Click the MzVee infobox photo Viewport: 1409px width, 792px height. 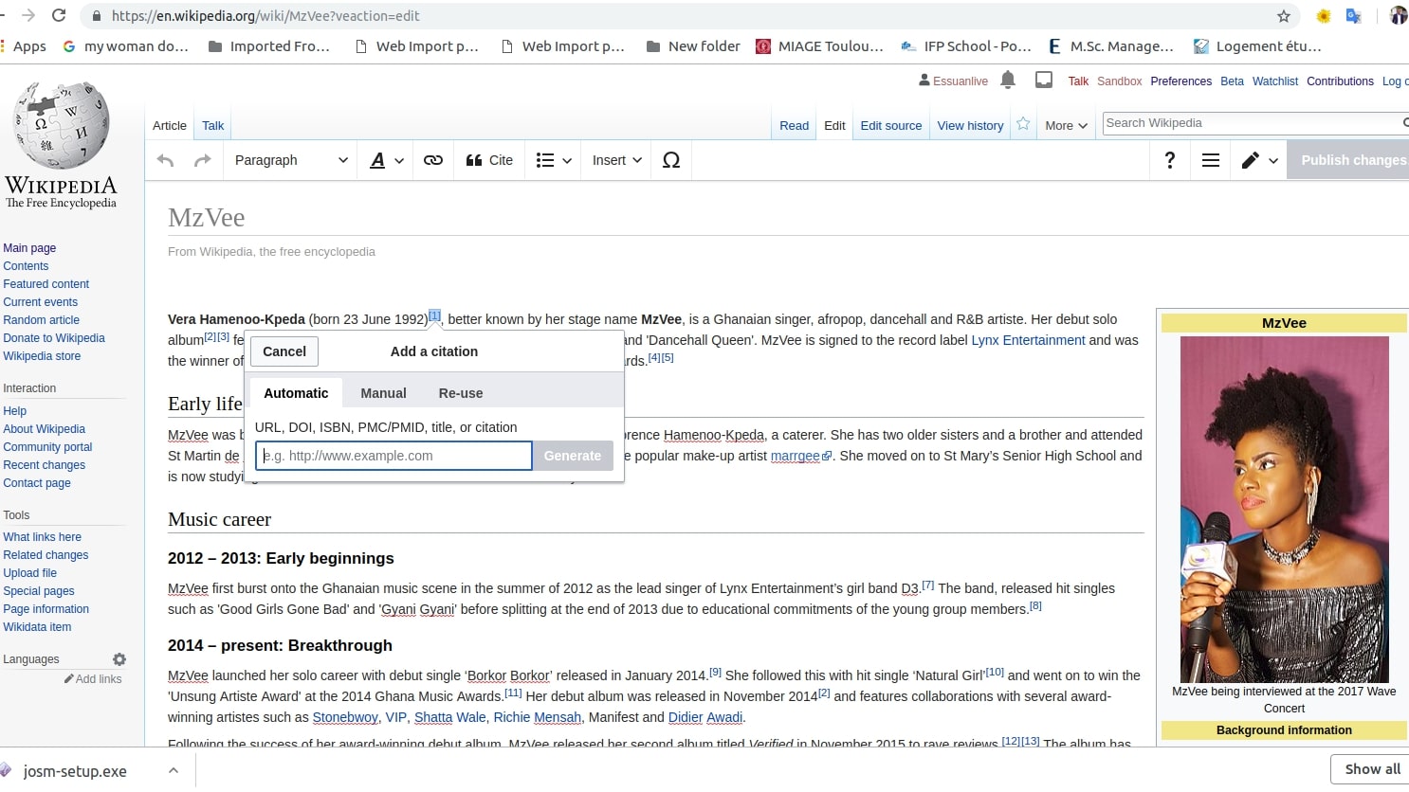pos(1284,510)
